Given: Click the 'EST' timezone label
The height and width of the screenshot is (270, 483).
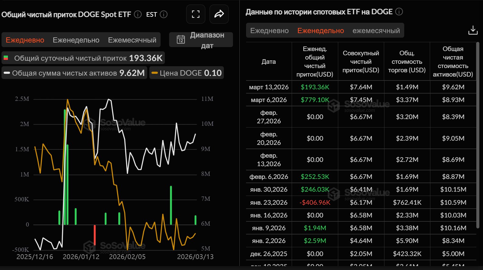Looking at the screenshot, I should tap(151, 14).
